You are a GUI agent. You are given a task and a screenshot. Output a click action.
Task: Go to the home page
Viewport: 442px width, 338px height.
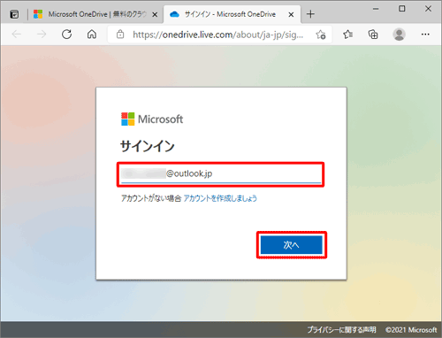(x=92, y=35)
